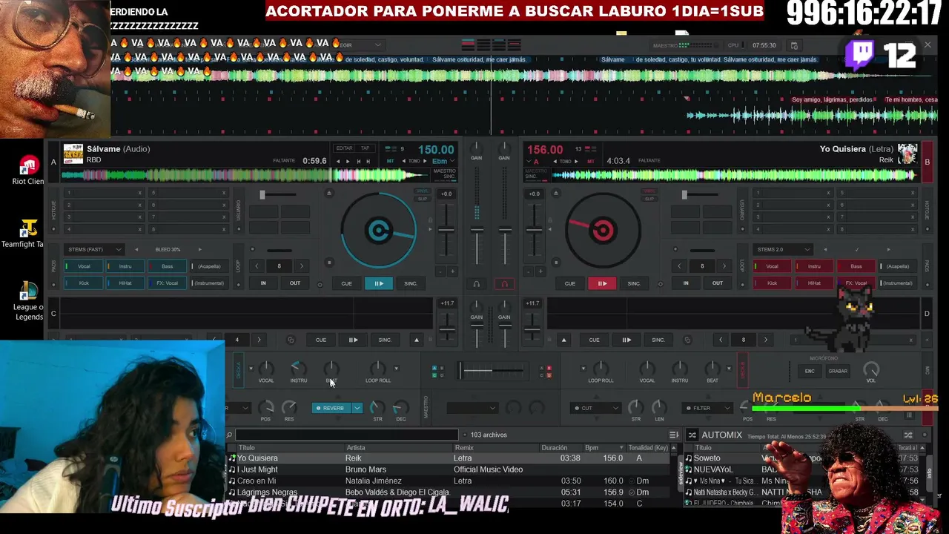Open the CUT effect dropdown
The height and width of the screenshot is (534, 949).
[x=596, y=408]
